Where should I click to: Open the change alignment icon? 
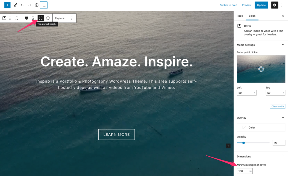(x=27, y=18)
